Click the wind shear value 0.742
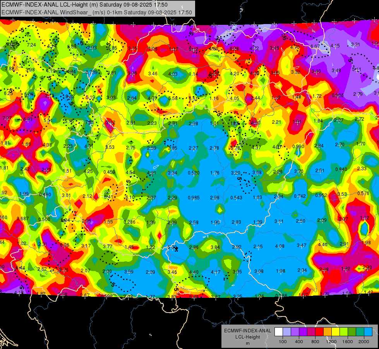The width and height of the screenshot is (379, 349). point(300,196)
